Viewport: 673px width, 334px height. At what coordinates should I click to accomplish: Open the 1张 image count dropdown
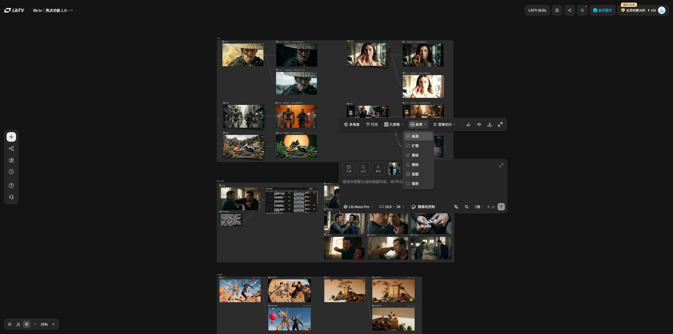pyautogui.click(x=479, y=207)
